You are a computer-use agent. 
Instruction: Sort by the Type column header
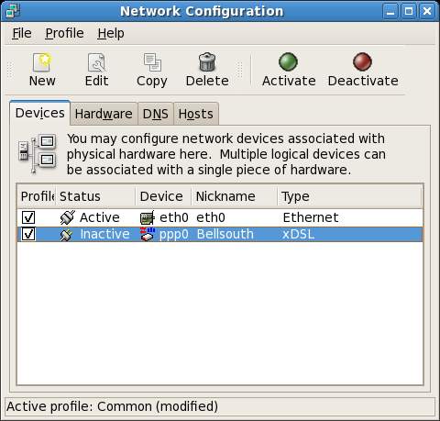click(349, 196)
